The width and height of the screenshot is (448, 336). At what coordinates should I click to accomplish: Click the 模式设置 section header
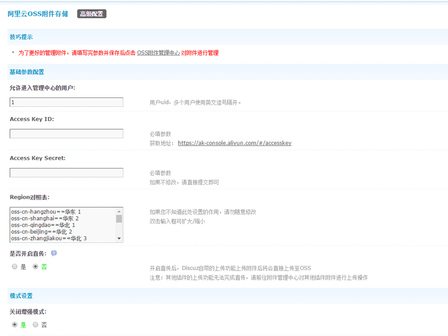[x=21, y=296]
